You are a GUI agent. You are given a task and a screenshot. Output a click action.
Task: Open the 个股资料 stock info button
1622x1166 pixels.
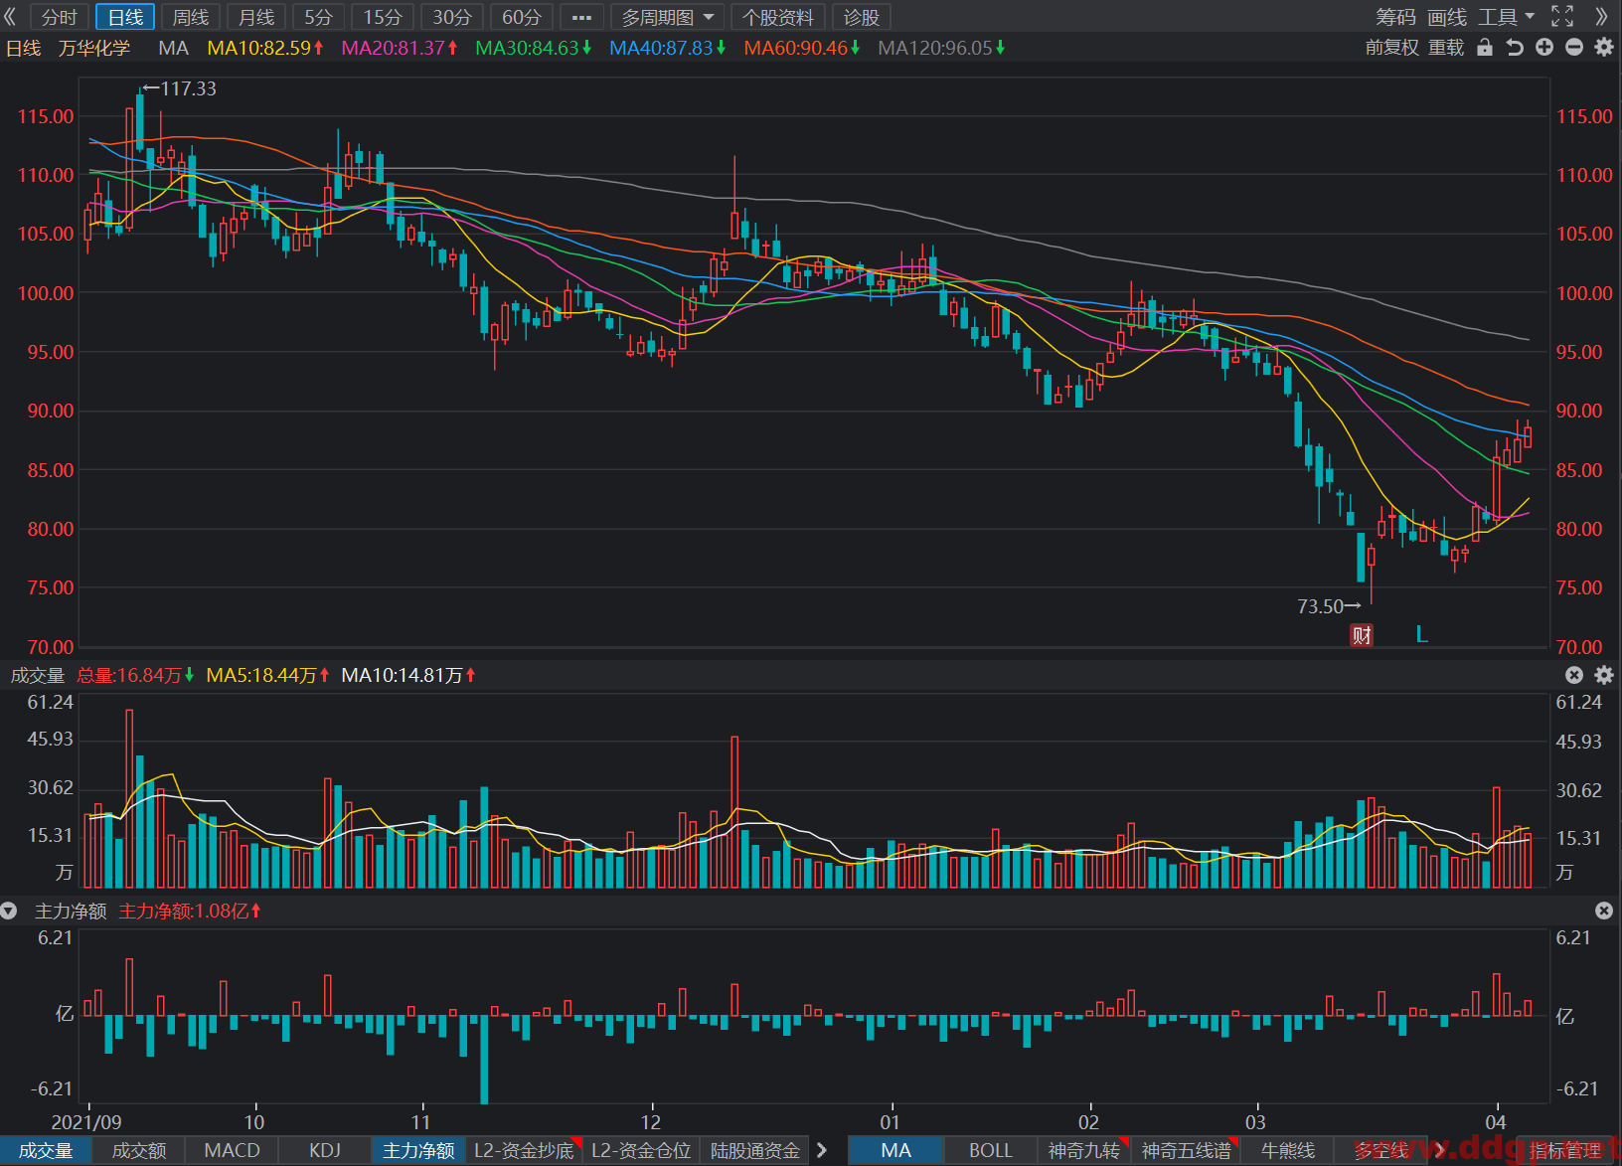pyautogui.click(x=777, y=17)
